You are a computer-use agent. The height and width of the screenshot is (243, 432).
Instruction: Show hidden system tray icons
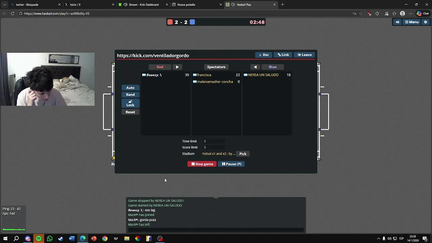[378, 239]
